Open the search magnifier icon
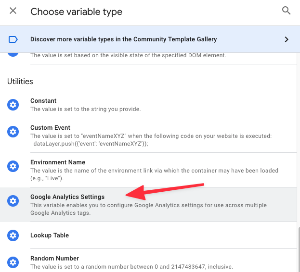The height and width of the screenshot is (272, 300). pyautogui.click(x=286, y=11)
